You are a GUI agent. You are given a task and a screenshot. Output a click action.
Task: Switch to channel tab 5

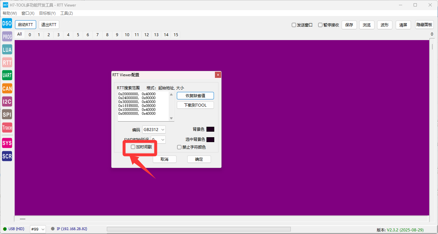tap(78, 35)
